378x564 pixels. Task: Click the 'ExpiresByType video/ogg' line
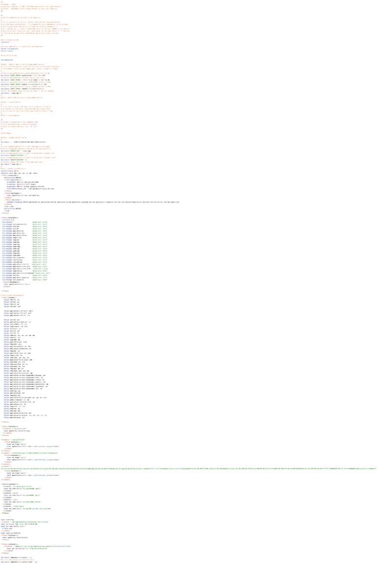click(25, 249)
